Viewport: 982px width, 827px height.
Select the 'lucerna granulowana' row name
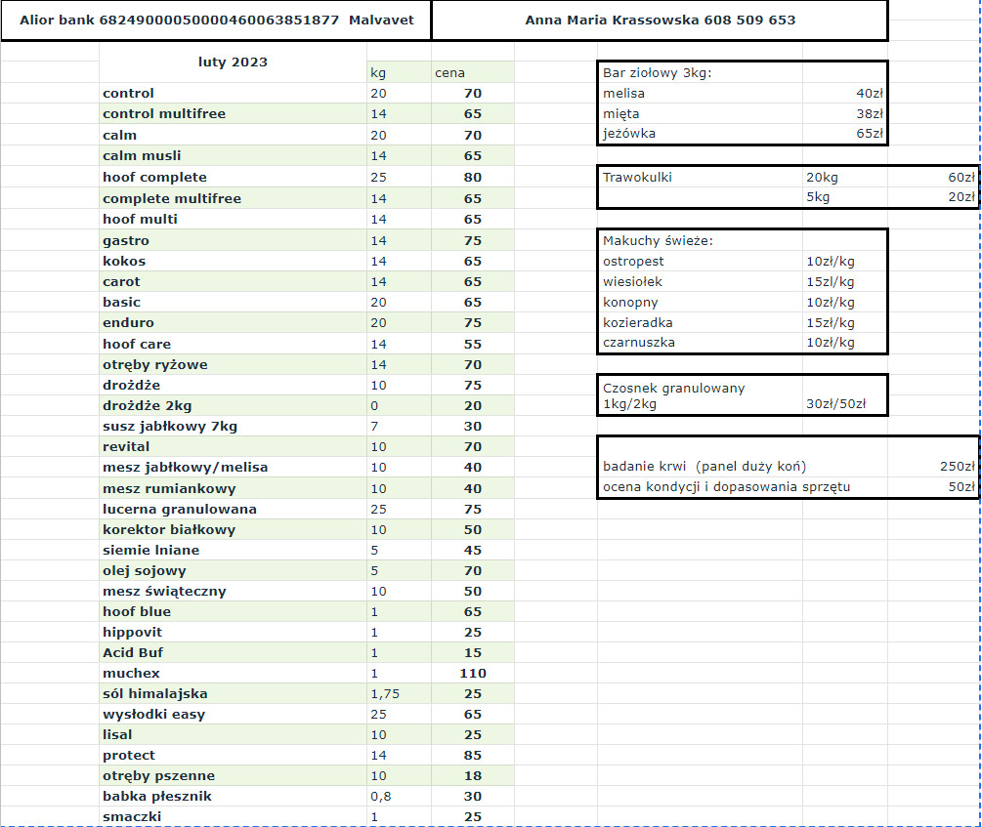point(233,510)
